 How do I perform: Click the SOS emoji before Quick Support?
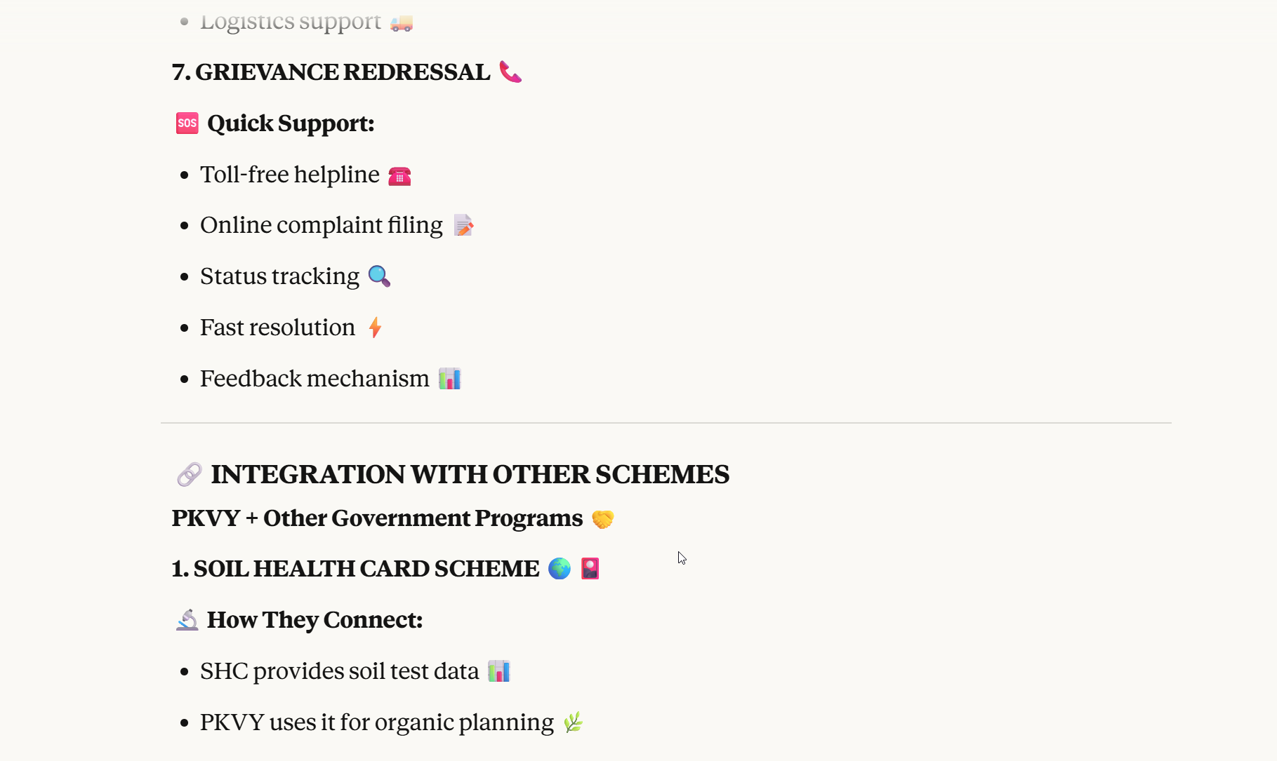coord(187,123)
